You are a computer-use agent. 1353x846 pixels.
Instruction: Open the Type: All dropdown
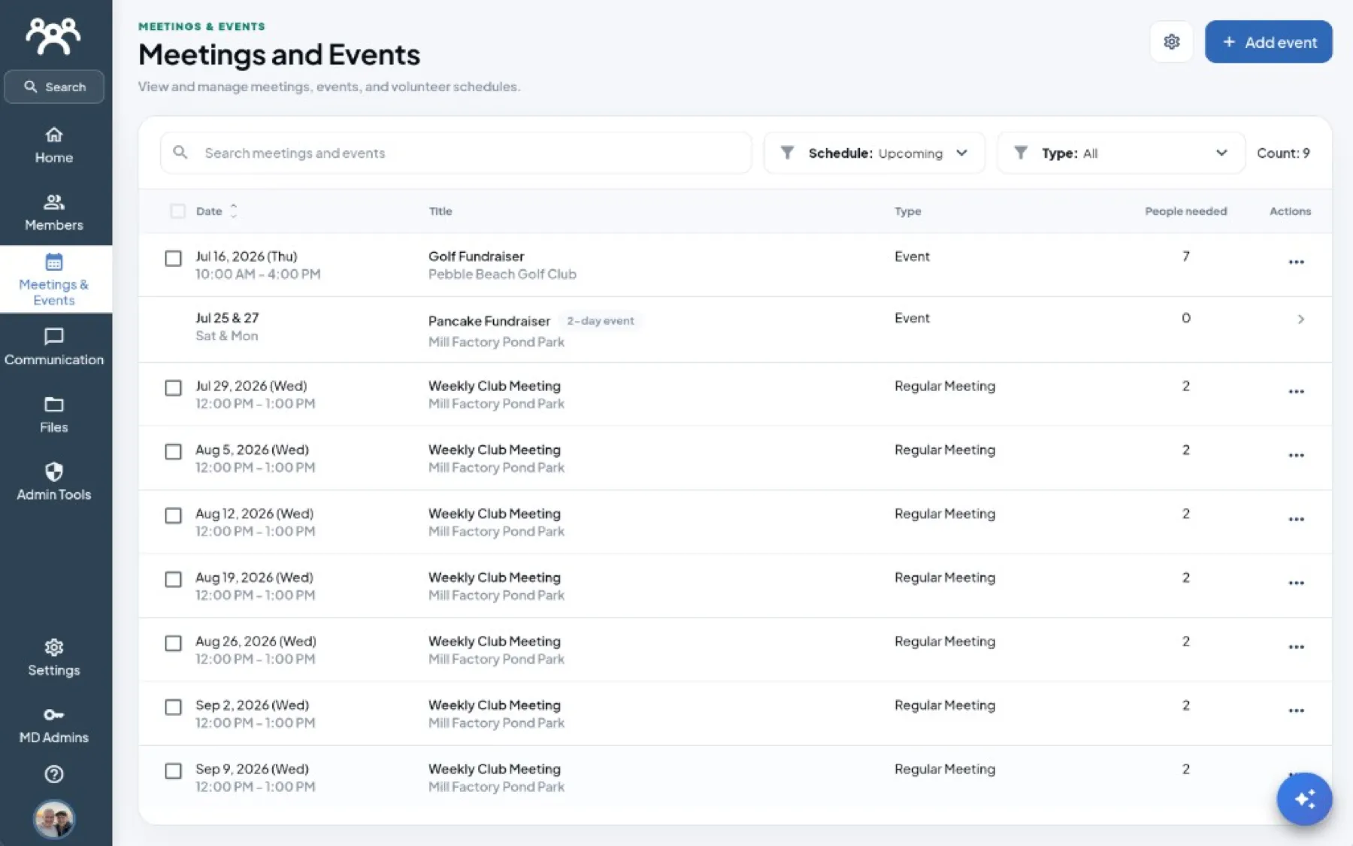pos(1121,153)
